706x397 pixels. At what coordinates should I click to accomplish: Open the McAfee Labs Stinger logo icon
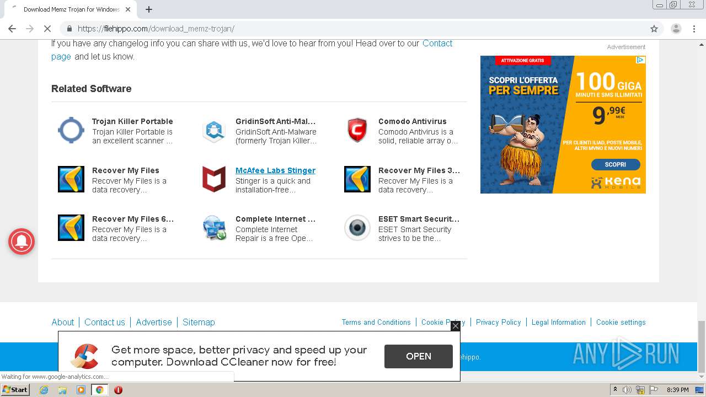tap(214, 179)
